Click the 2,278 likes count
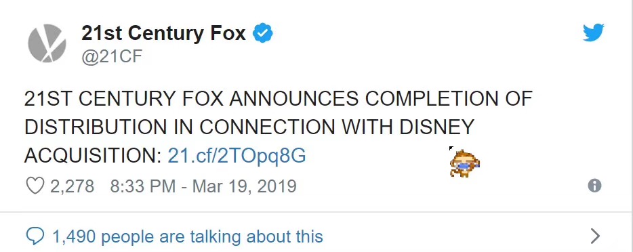The height and width of the screenshot is (252, 633). point(73,186)
